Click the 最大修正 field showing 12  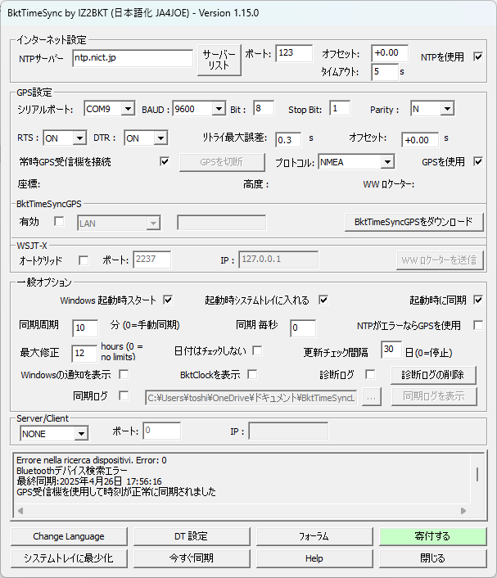click(84, 354)
